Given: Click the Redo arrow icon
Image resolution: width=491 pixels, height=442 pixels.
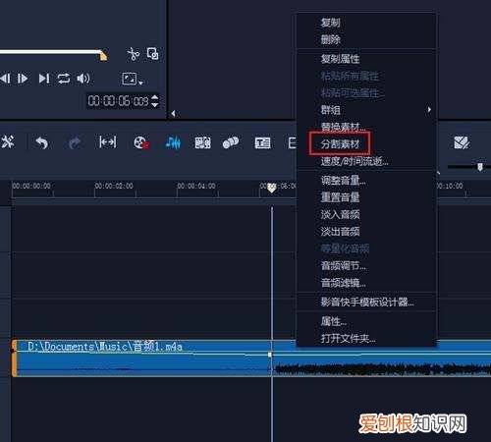Looking at the screenshot, I should [75, 142].
